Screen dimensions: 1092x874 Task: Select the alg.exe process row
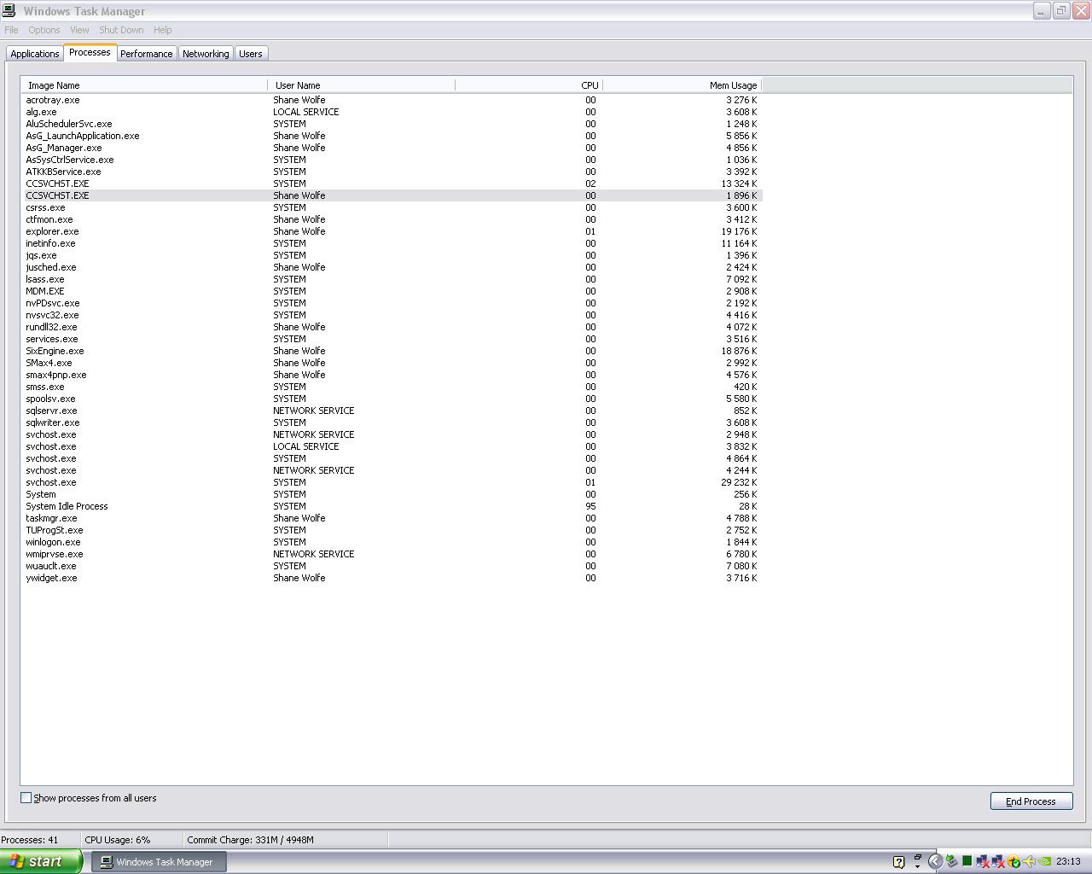pos(392,112)
